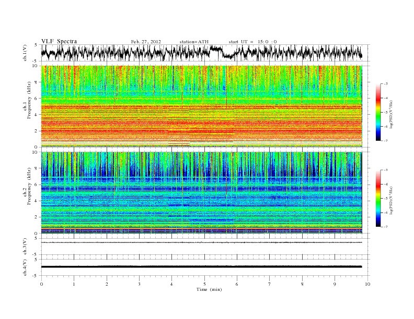Click the ch.1 color bar "-7" tick
Image resolution: width=414 pixels, height=319 pixels.
(386, 141)
